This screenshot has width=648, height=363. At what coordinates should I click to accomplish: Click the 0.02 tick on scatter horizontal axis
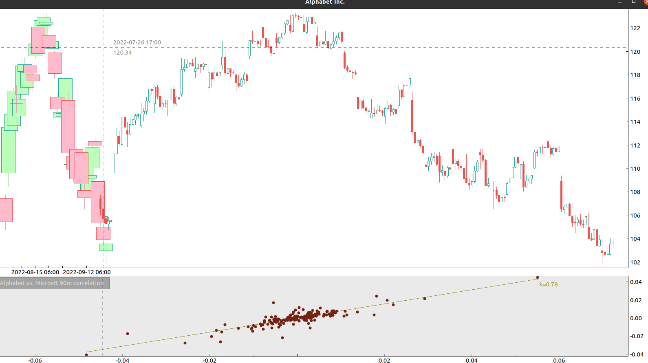click(x=384, y=360)
